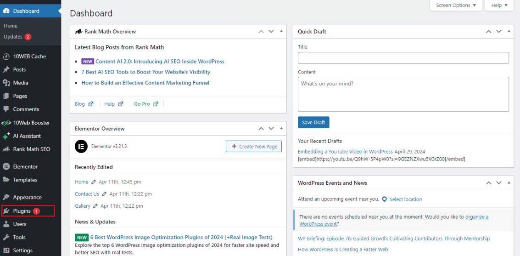The height and width of the screenshot is (256, 520).
Task: Click the Templates folder icon
Action: pyautogui.click(x=6, y=180)
